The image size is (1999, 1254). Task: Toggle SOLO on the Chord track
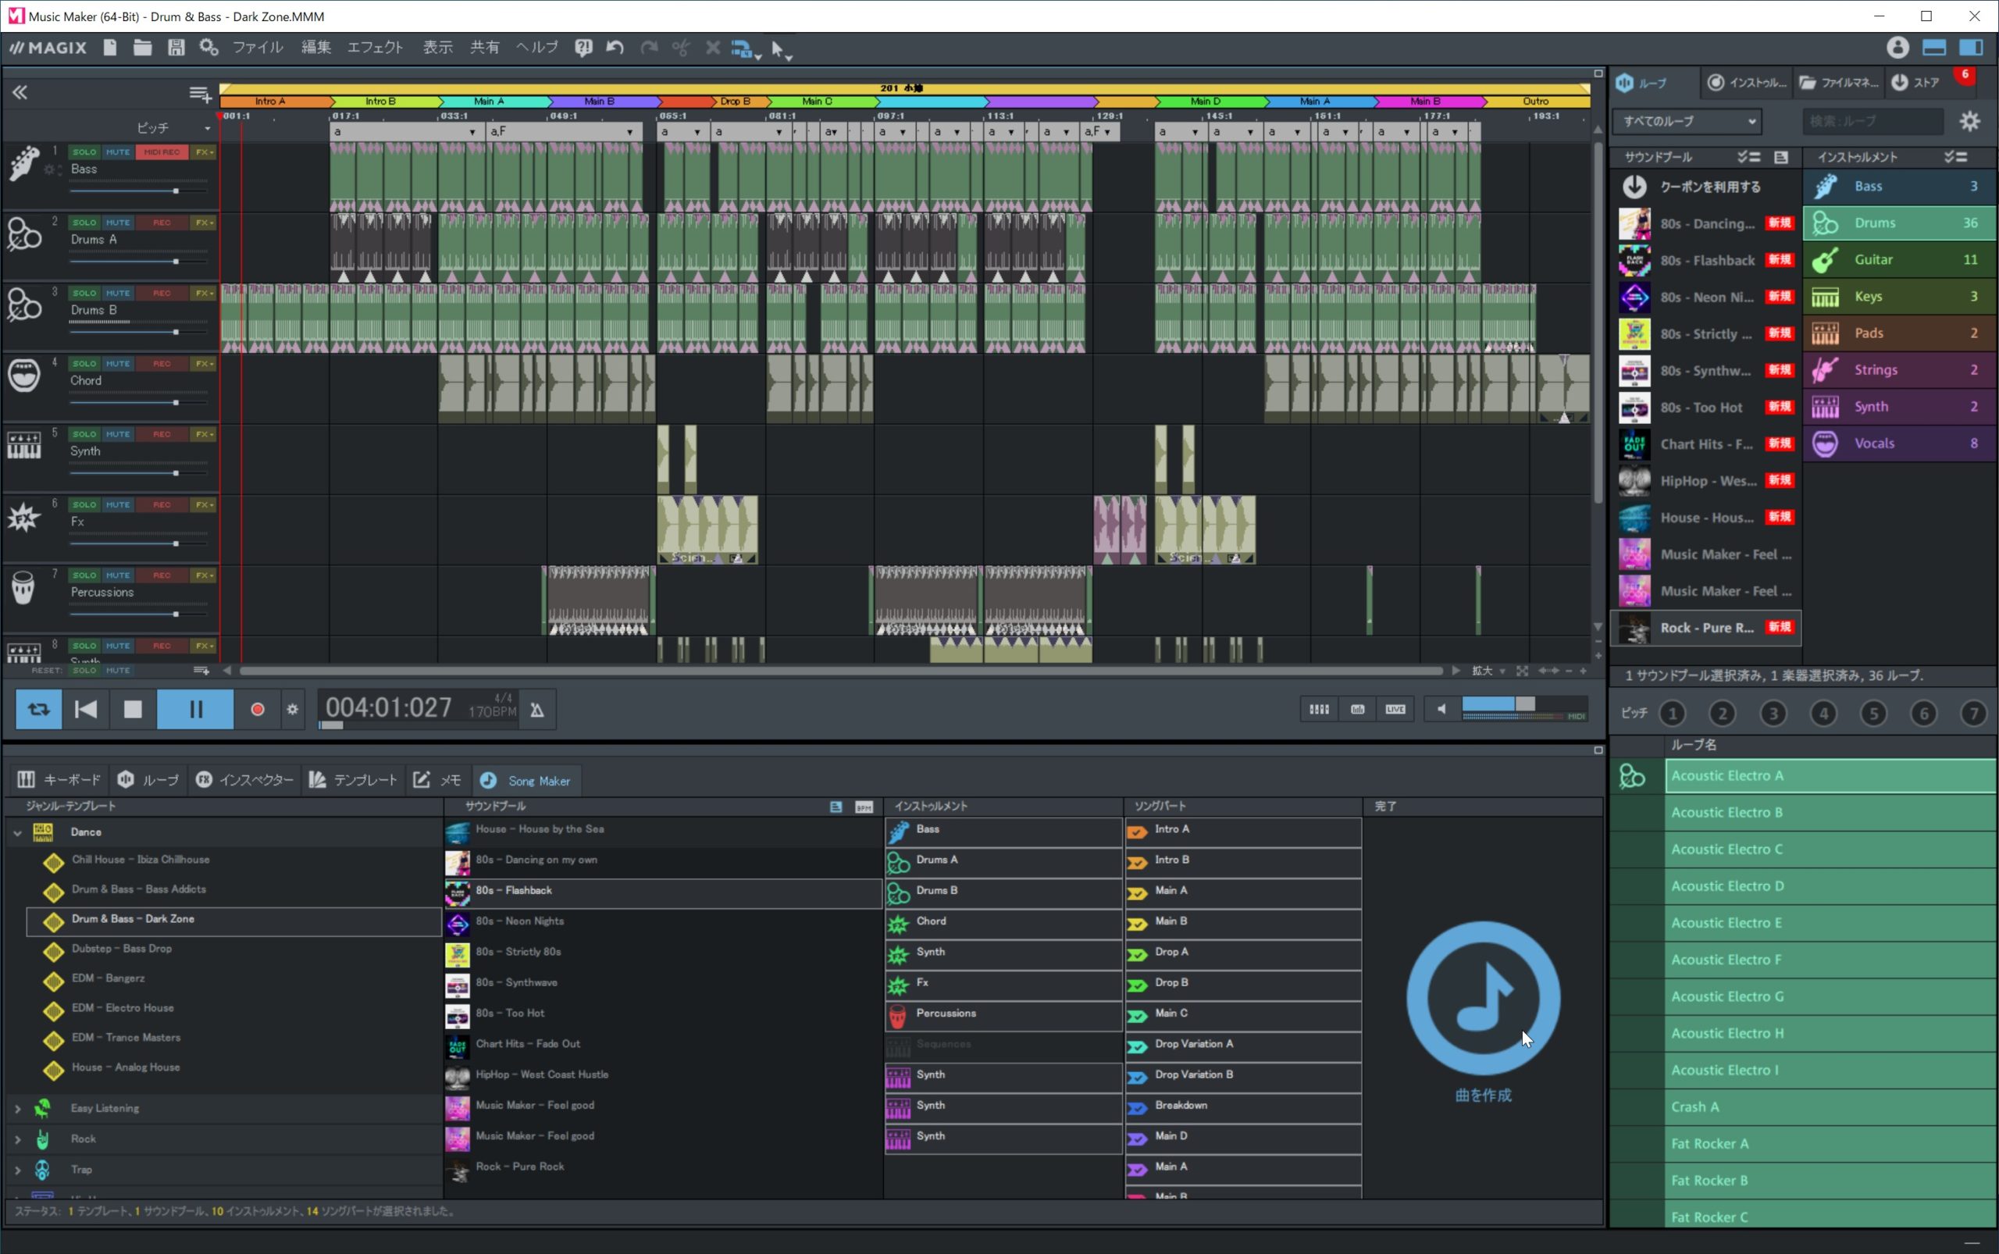click(x=84, y=363)
